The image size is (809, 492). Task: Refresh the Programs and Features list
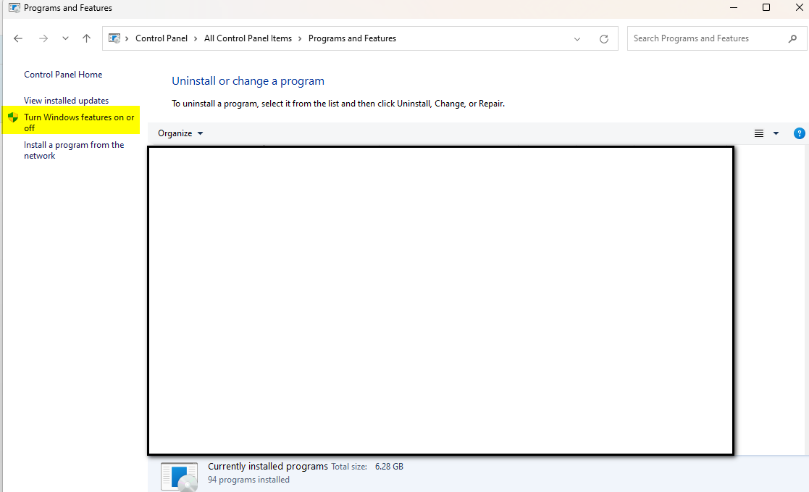tap(603, 38)
